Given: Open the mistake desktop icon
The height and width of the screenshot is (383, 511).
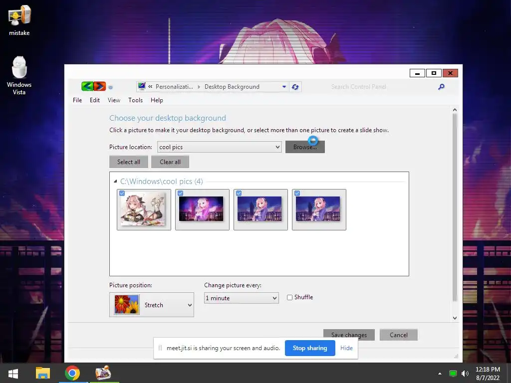Looking at the screenshot, I should pyautogui.click(x=19, y=20).
